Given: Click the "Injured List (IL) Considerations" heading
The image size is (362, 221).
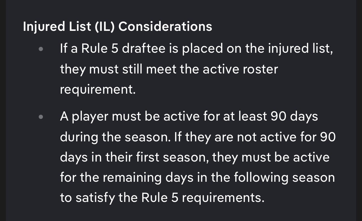Looking at the screenshot, I should click(x=117, y=27).
